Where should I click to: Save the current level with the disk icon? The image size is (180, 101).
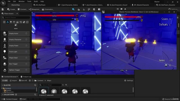[3, 9]
